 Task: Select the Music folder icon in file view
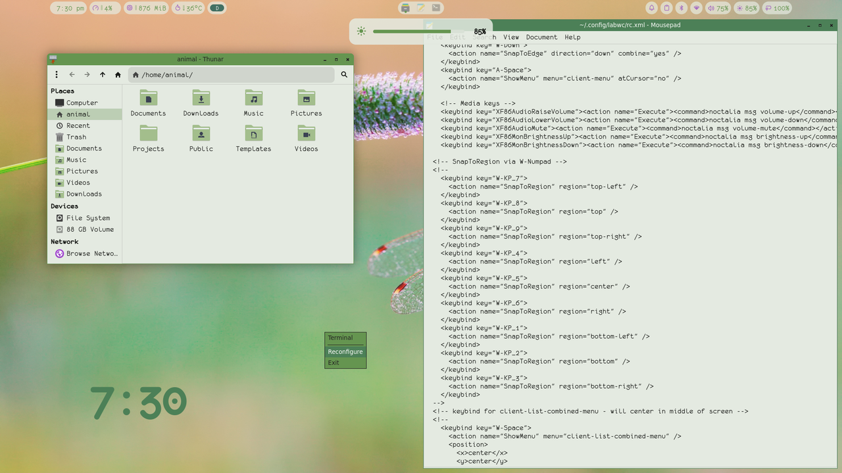click(x=253, y=98)
